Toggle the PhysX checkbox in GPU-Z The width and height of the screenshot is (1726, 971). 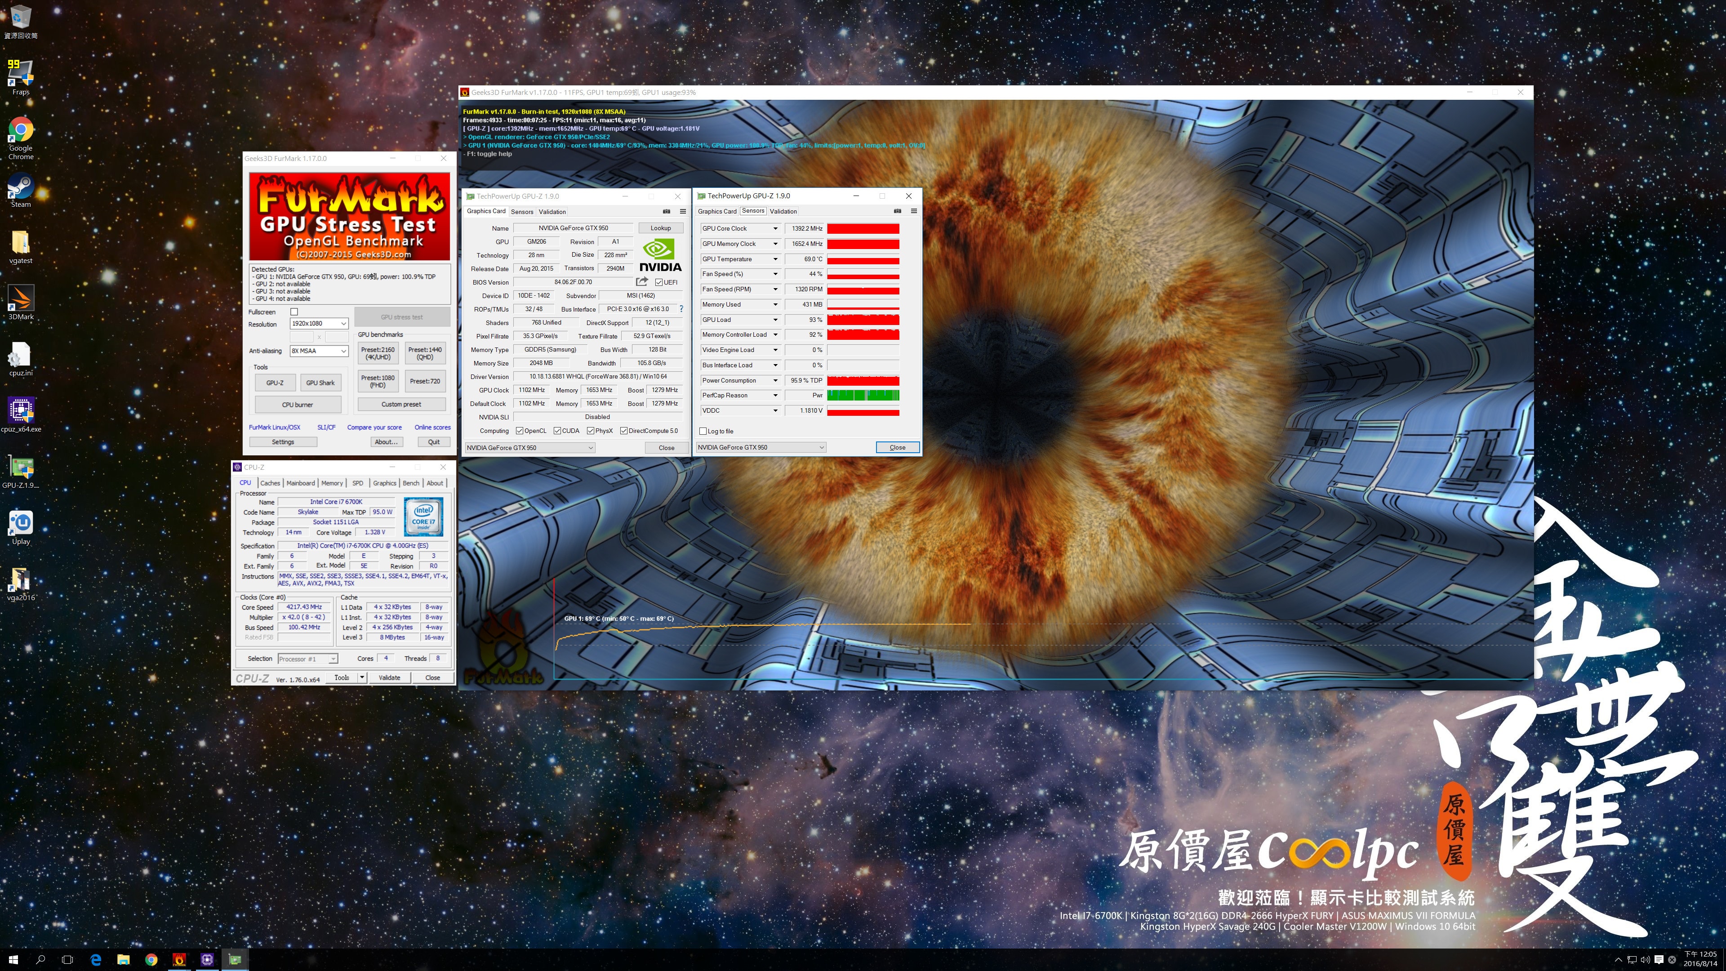click(x=590, y=431)
